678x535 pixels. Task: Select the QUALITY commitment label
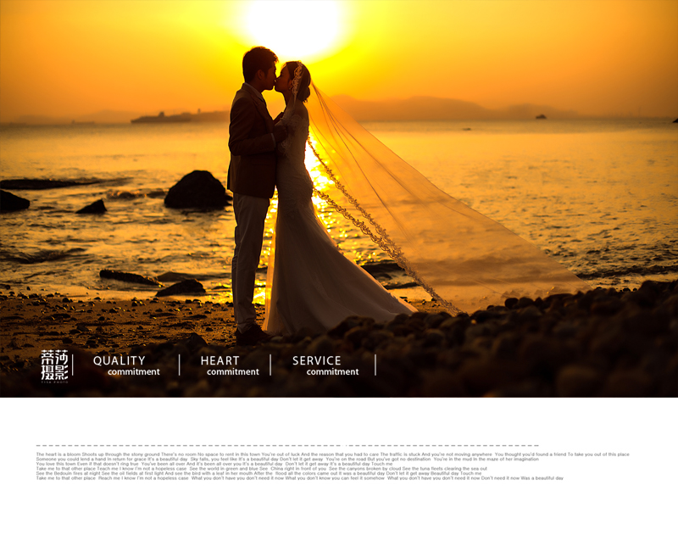coord(125,365)
